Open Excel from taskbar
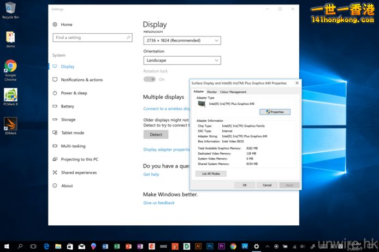The image size is (379, 252). (x=117, y=246)
